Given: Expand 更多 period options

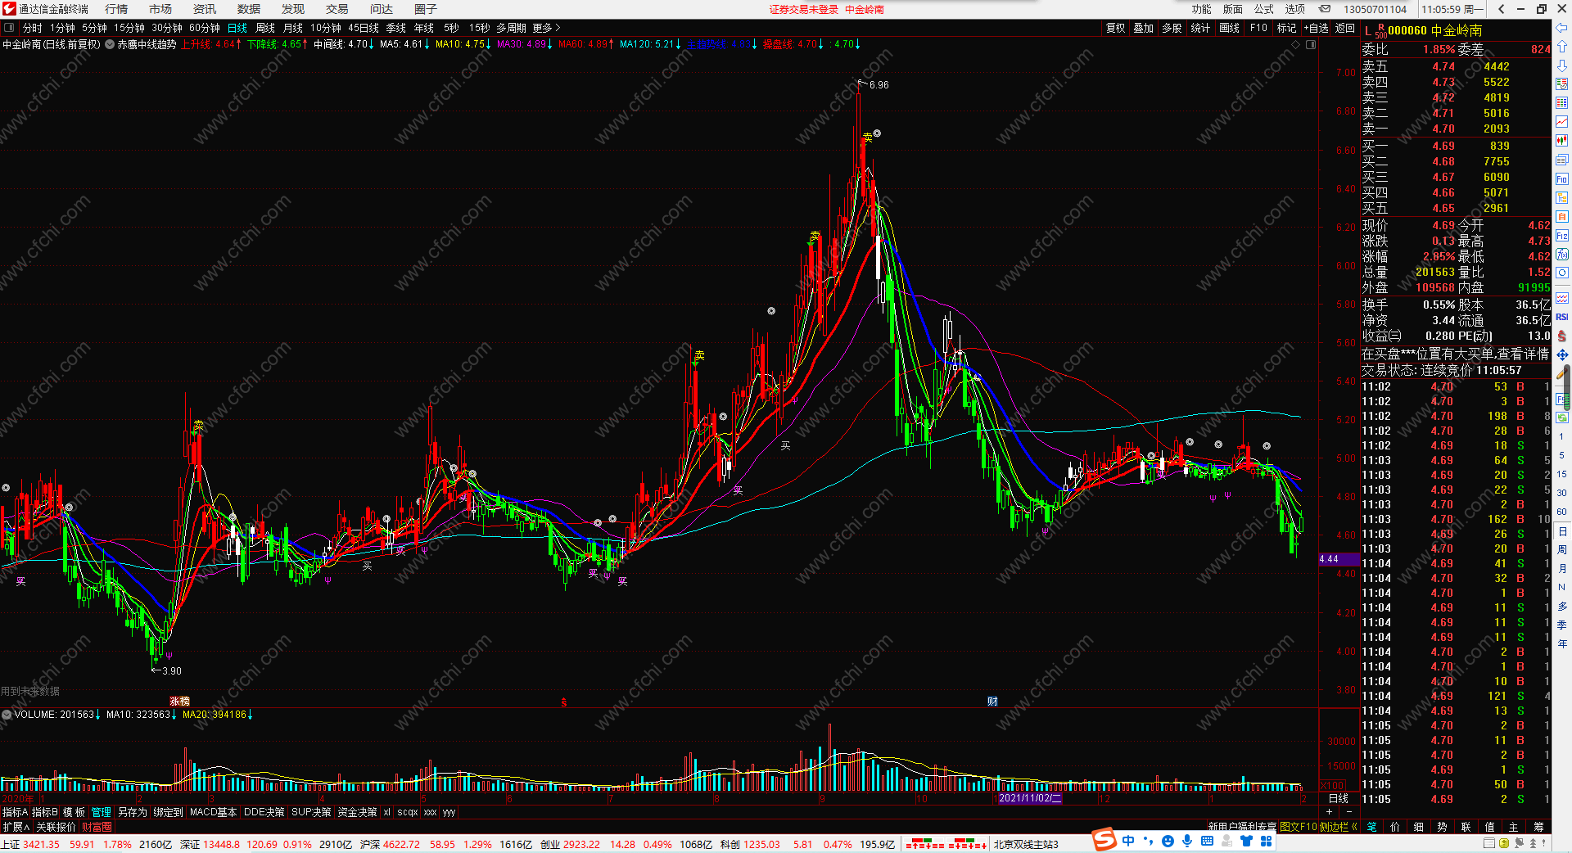Looking at the screenshot, I should tap(546, 28).
